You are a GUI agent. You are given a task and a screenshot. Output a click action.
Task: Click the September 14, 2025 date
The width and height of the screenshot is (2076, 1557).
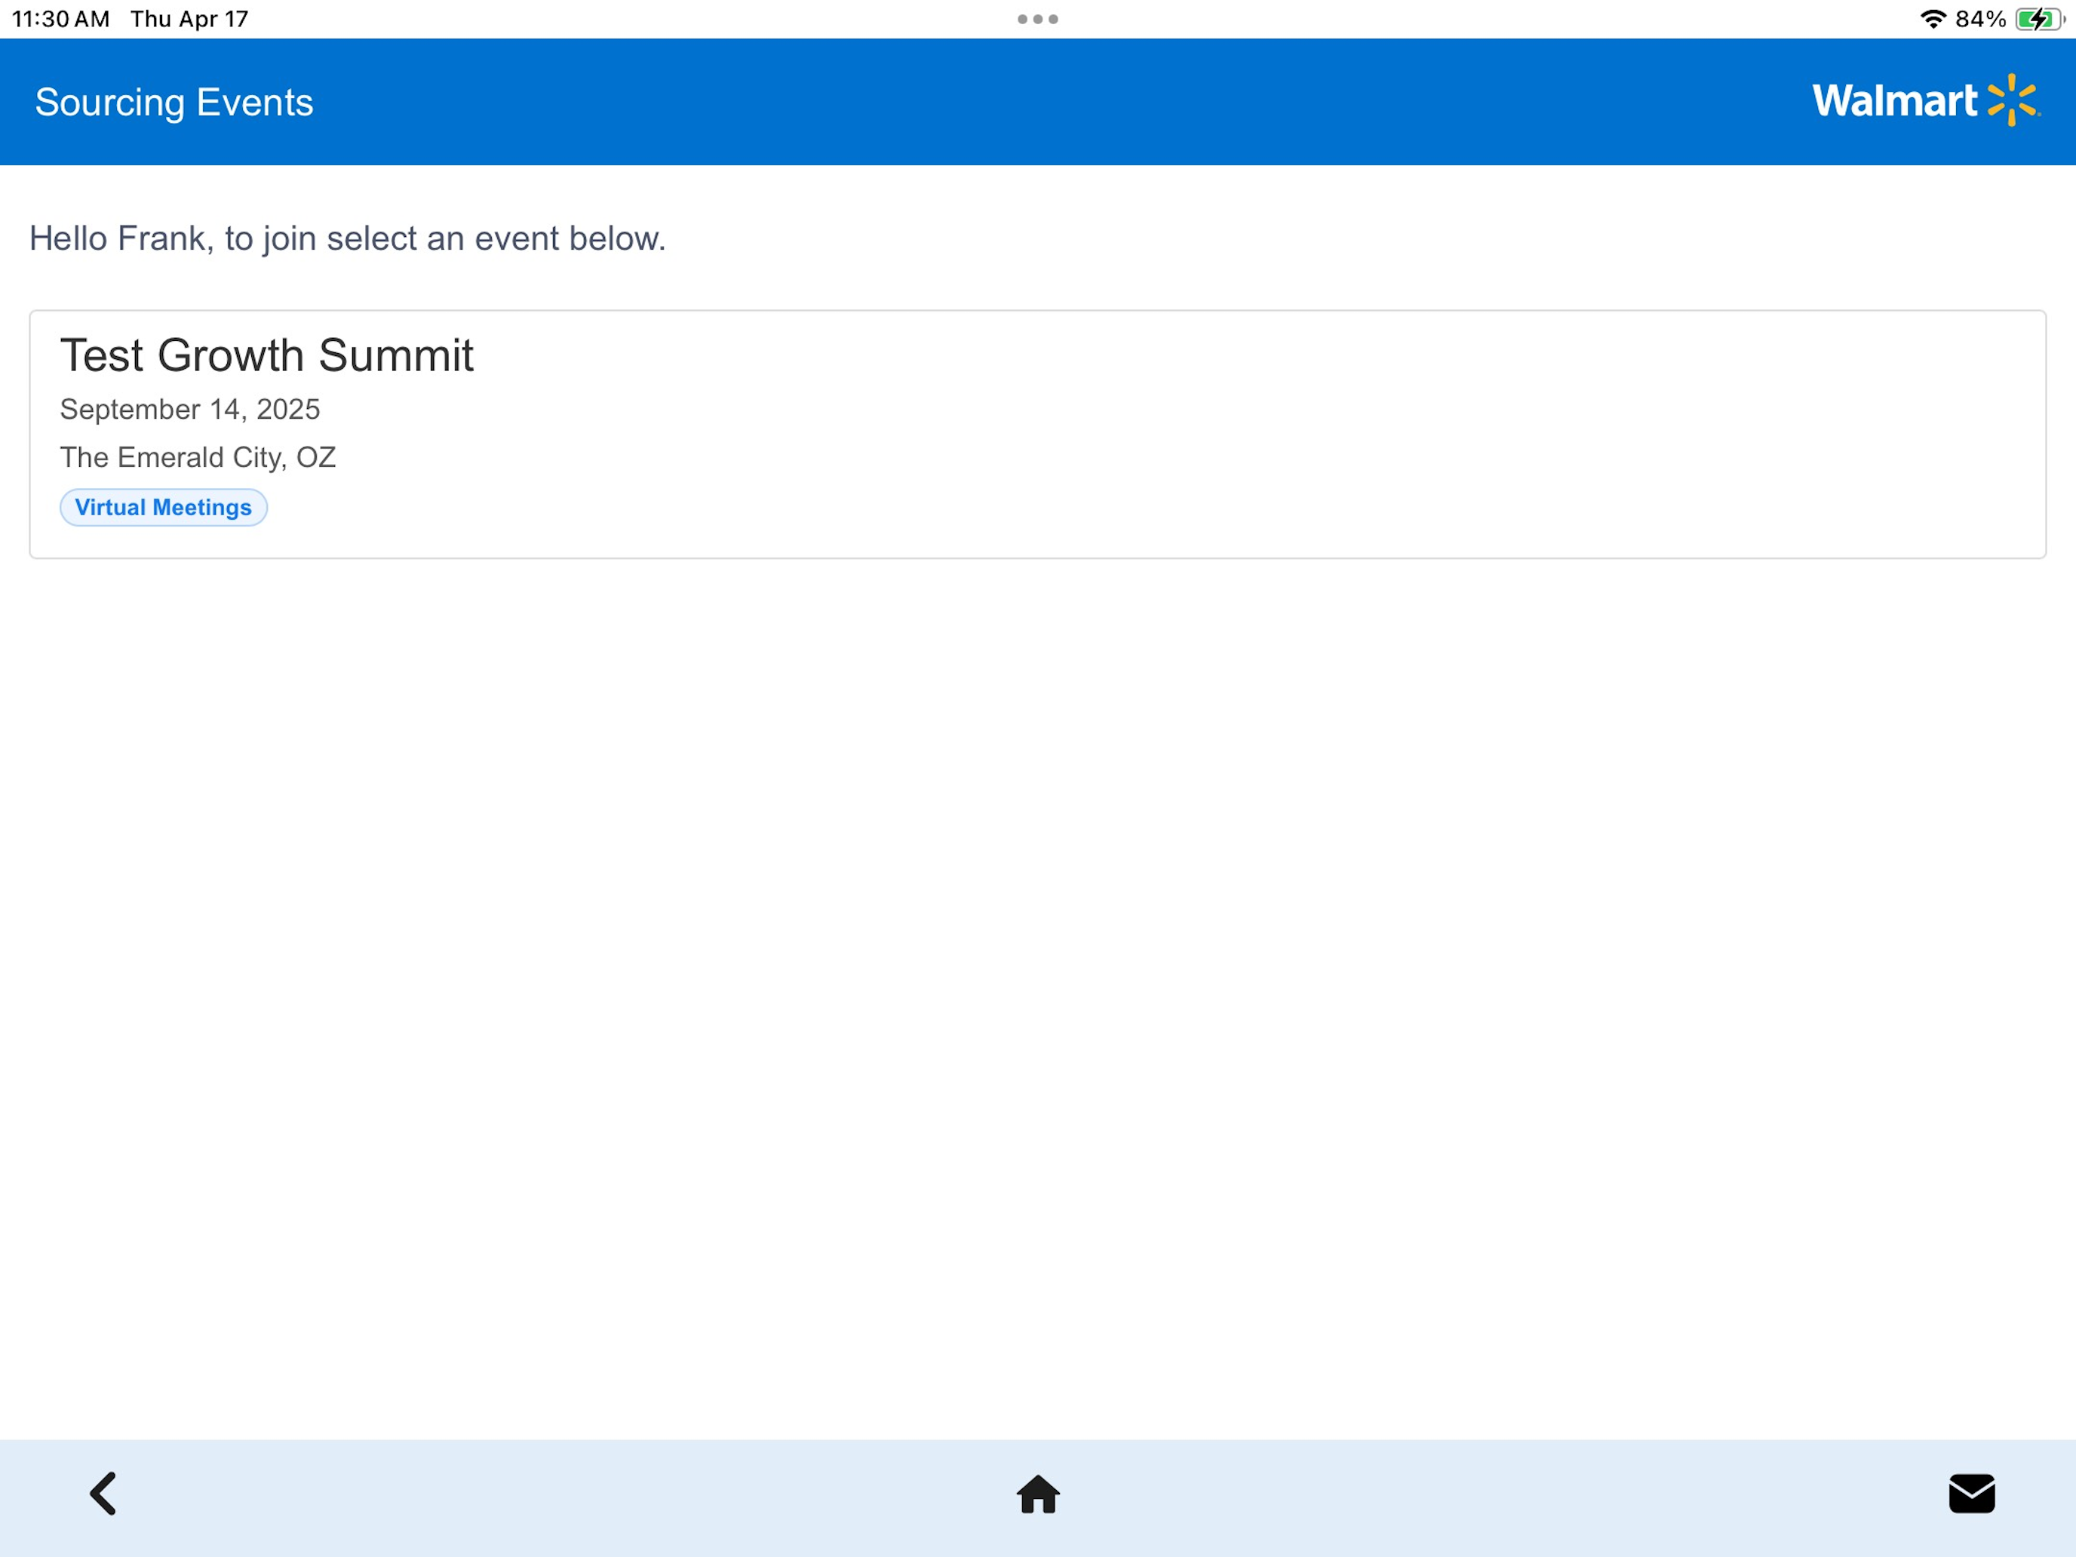tap(189, 409)
